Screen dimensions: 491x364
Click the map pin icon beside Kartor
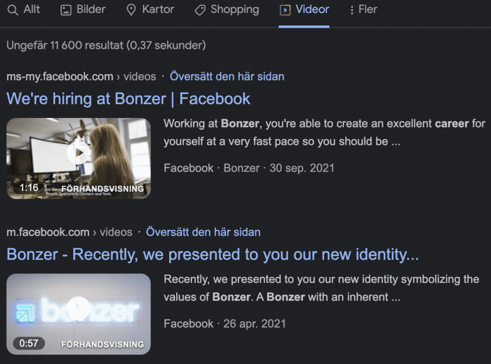[131, 10]
